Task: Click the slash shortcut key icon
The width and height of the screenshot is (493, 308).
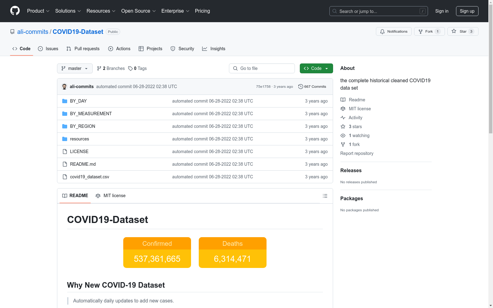Action: 422,11
